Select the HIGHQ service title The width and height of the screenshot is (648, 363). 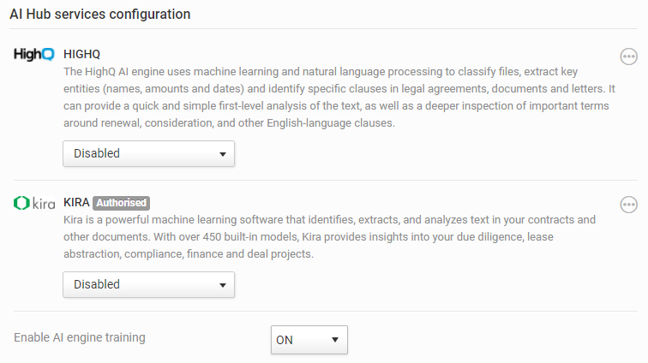tap(82, 54)
